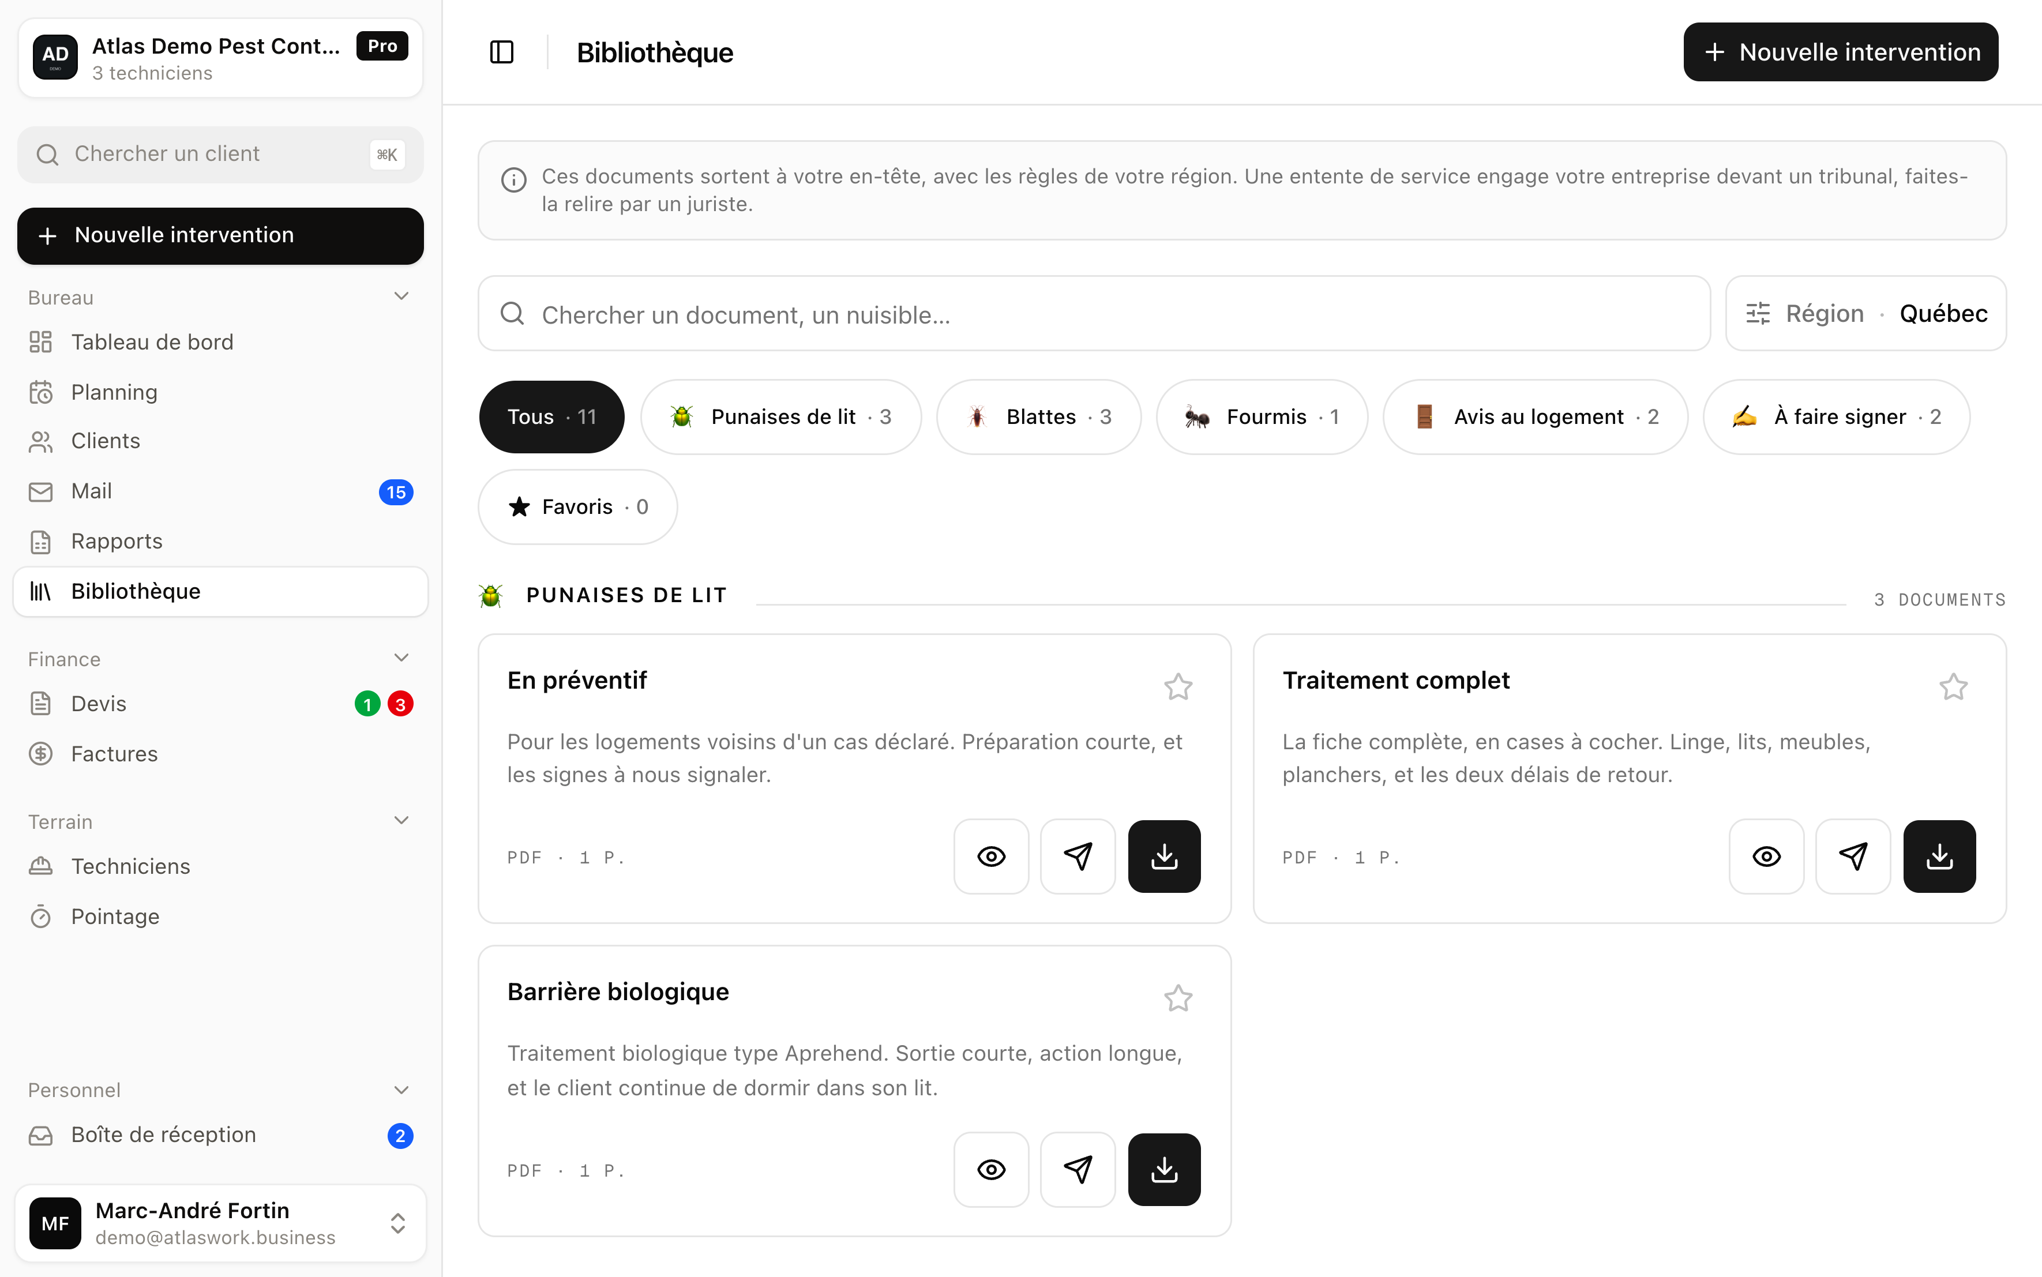Show the Favoris filter chip
The image size is (2042, 1277).
point(577,507)
